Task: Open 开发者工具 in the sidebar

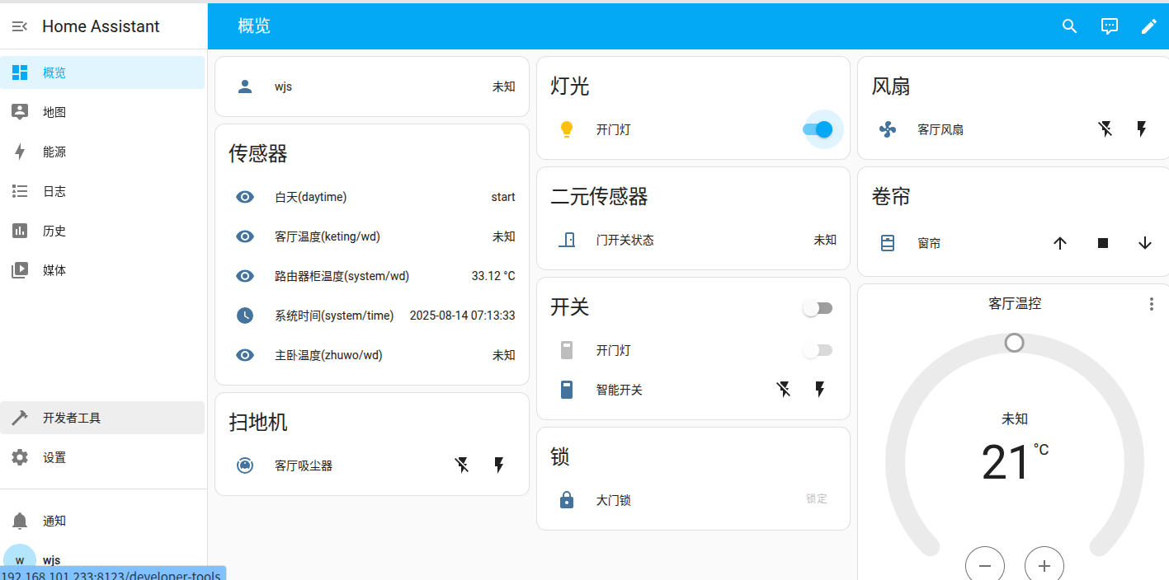Action: 102,418
